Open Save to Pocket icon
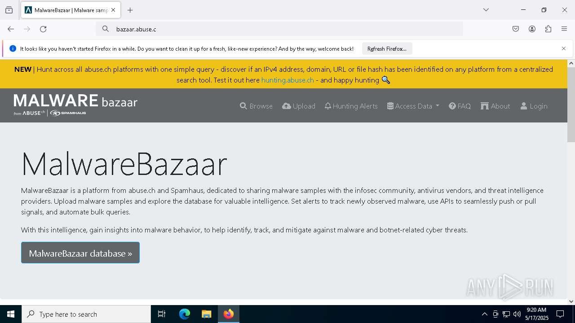 pyautogui.click(x=516, y=29)
